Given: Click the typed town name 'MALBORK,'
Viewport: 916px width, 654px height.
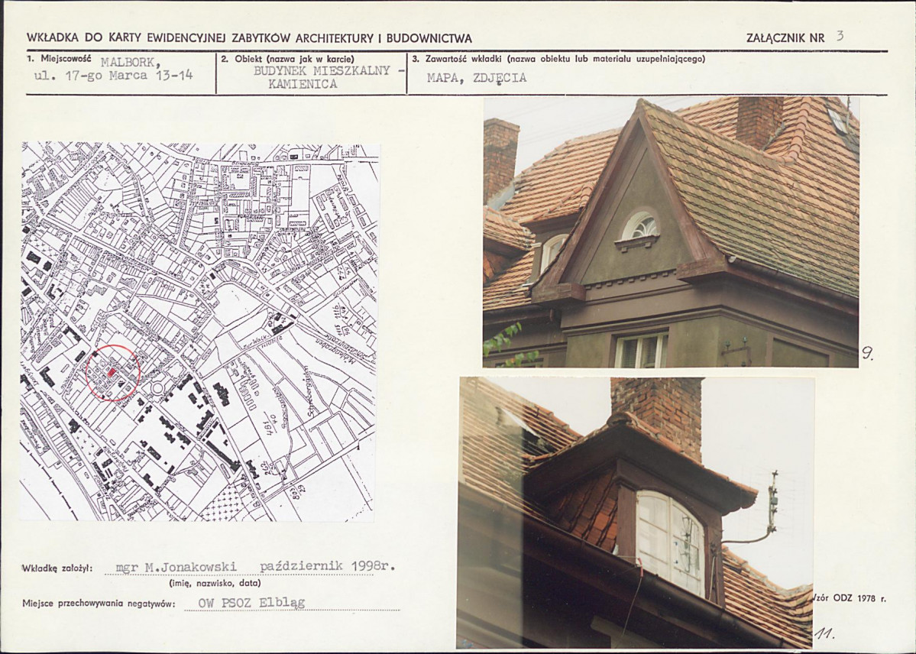Looking at the screenshot, I should tap(131, 63).
